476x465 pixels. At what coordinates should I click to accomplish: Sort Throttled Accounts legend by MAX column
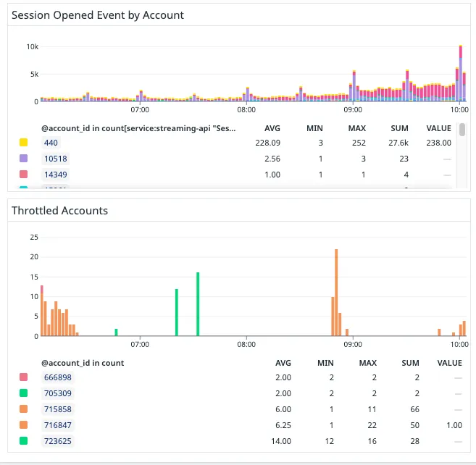[x=367, y=363]
